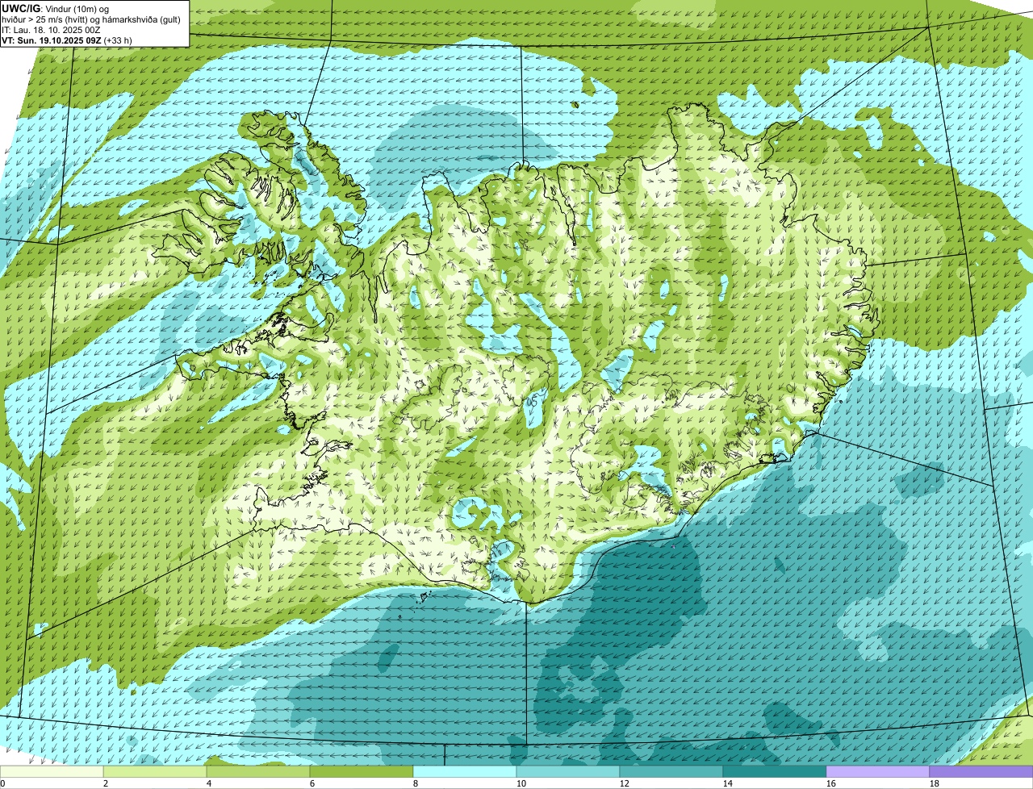Click the '2' label on the color scale
This screenshot has height=789, width=1033.
(x=106, y=783)
